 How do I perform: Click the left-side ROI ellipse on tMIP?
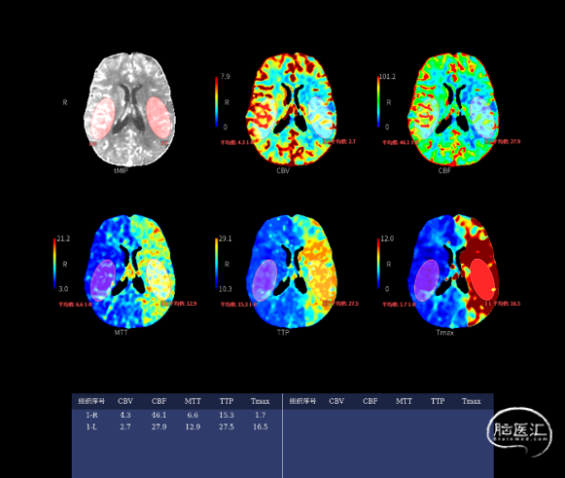pos(103,119)
